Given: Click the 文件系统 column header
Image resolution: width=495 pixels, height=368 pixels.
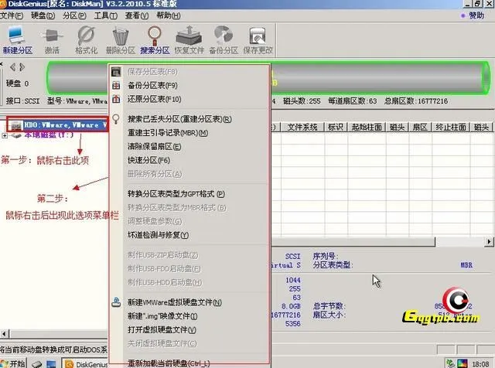Looking at the screenshot, I should (302, 128).
